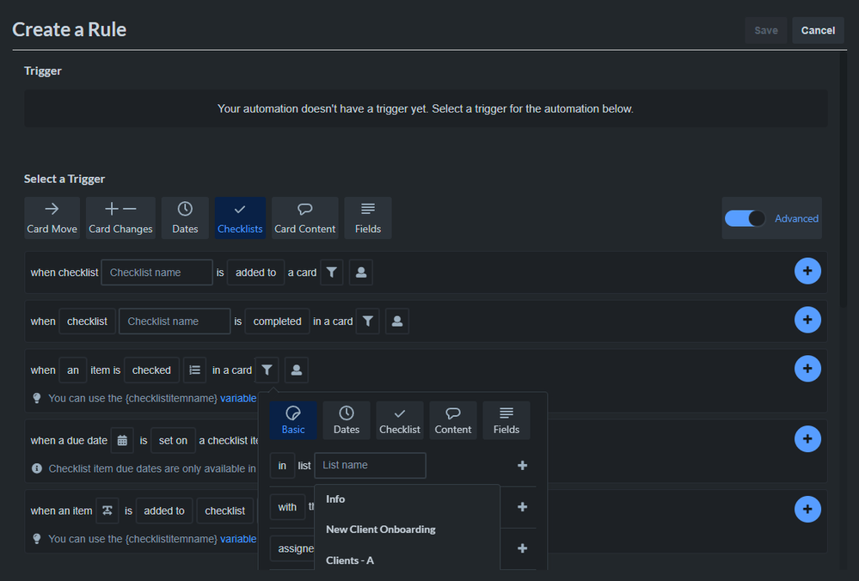
Task: Switch to the Dates tab in the filter popup
Action: click(346, 419)
